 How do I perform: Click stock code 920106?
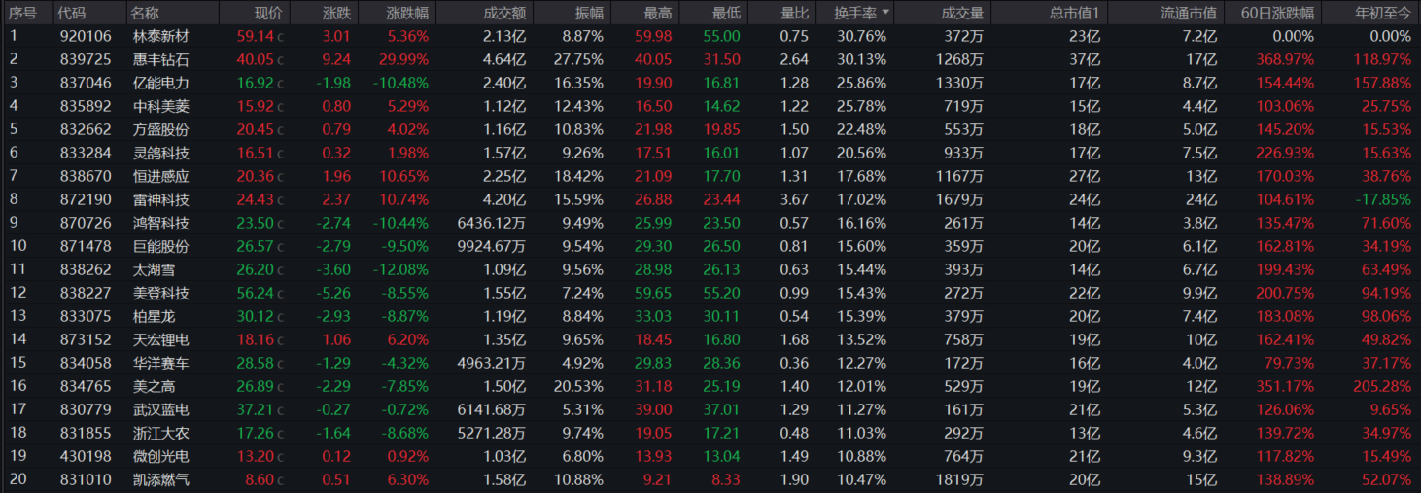(x=86, y=36)
